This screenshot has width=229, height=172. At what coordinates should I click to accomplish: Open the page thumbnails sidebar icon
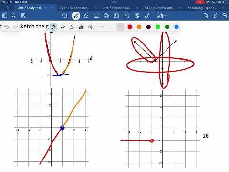click(x=5, y=16)
